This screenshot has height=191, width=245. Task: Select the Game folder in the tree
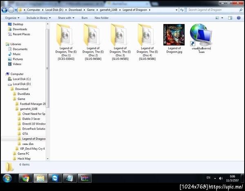pyautogui.click(x=19, y=99)
